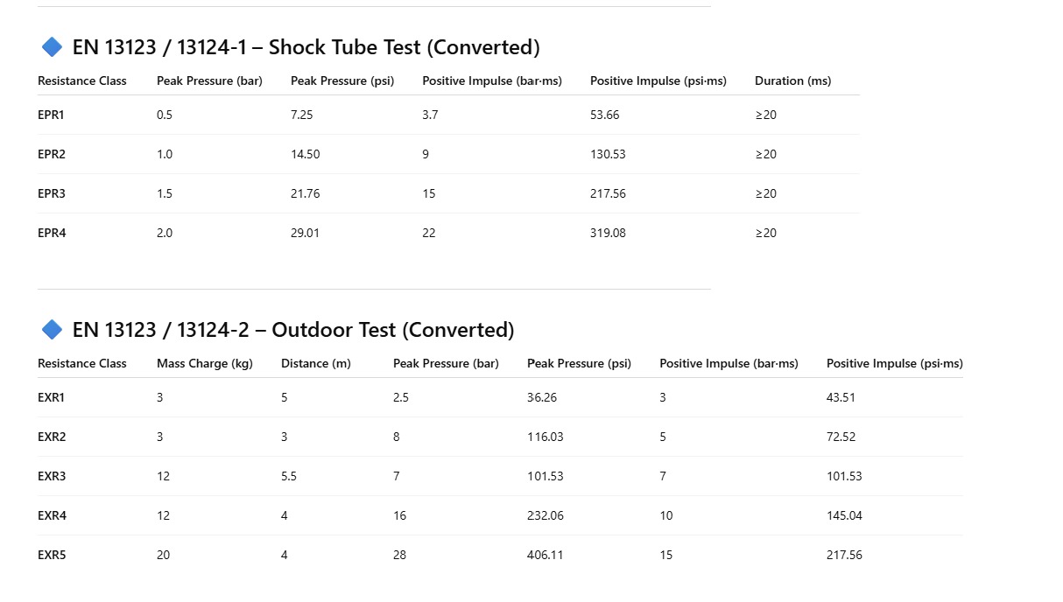
Task: Click the blue diamond icon beside Shock Tube Test
Action: coord(52,47)
